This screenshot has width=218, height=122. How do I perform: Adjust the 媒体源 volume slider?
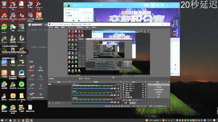(93, 95)
